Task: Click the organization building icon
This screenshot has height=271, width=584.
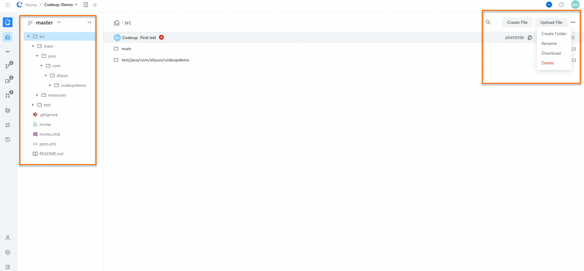Action: [86, 5]
